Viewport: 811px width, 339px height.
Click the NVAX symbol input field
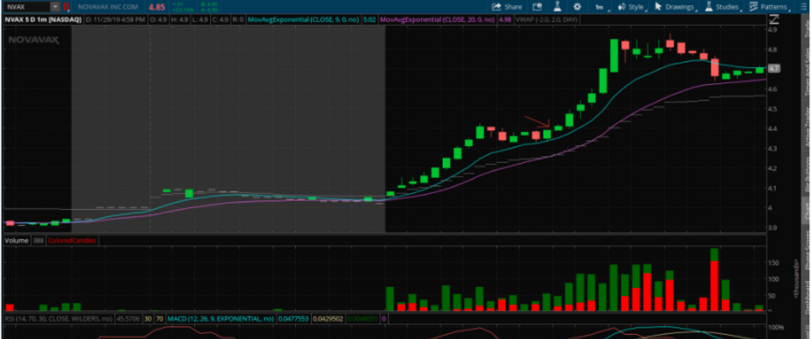point(29,7)
